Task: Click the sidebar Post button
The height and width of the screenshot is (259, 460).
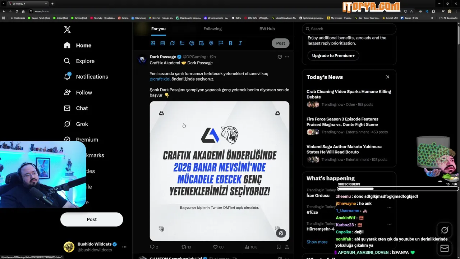Action: tap(92, 219)
